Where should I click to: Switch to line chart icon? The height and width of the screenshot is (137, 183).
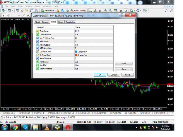[x=100, y=11]
